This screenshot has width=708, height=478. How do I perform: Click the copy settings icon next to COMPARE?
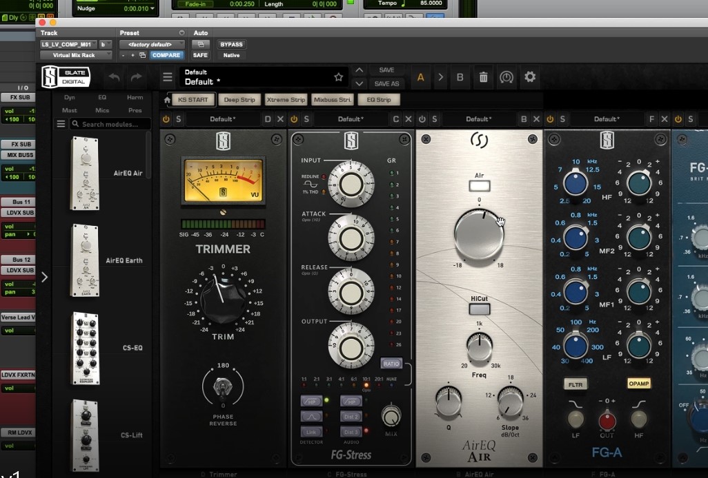point(142,55)
